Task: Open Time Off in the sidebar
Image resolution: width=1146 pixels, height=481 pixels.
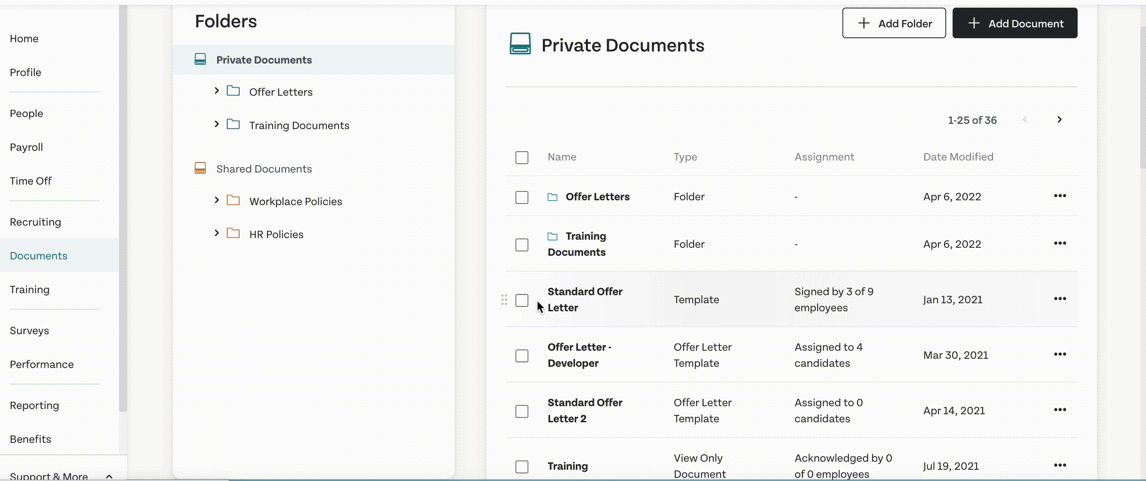Action: (x=31, y=181)
